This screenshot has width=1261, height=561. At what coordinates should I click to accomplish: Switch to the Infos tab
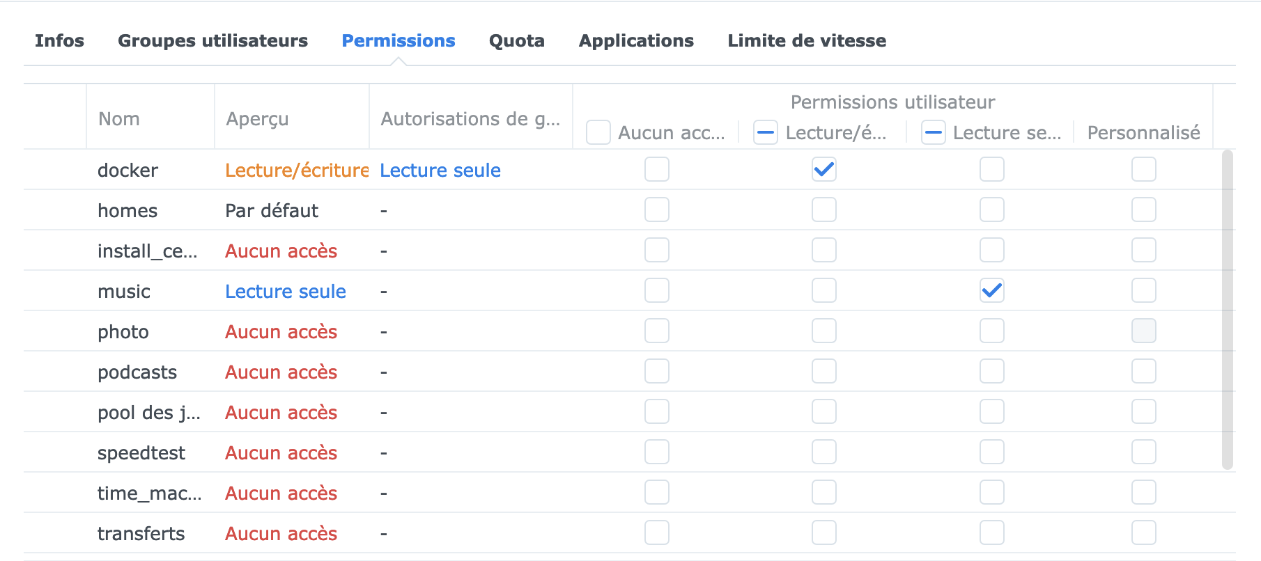59,41
